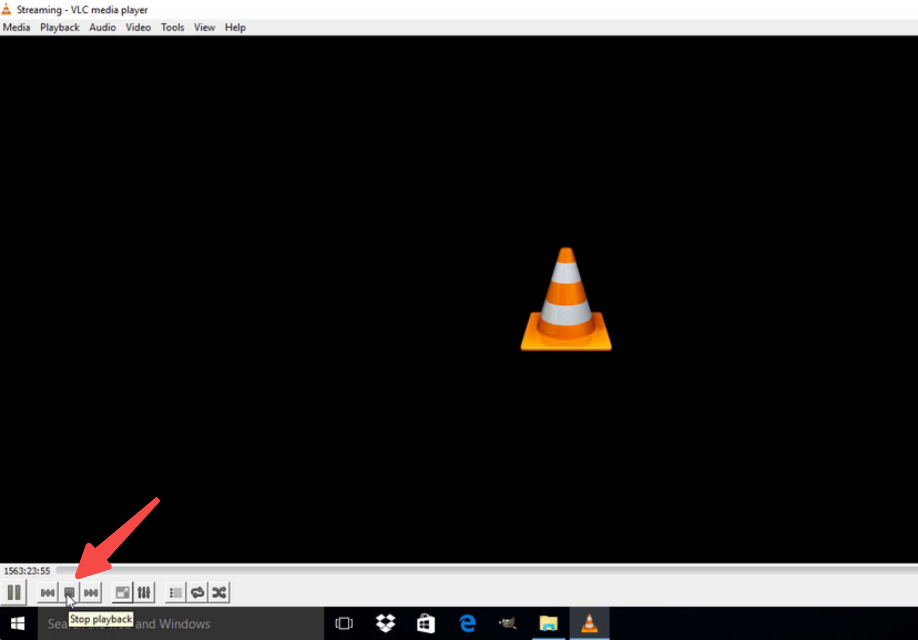
Task: Launch GIMP from the taskbar
Action: (x=507, y=623)
